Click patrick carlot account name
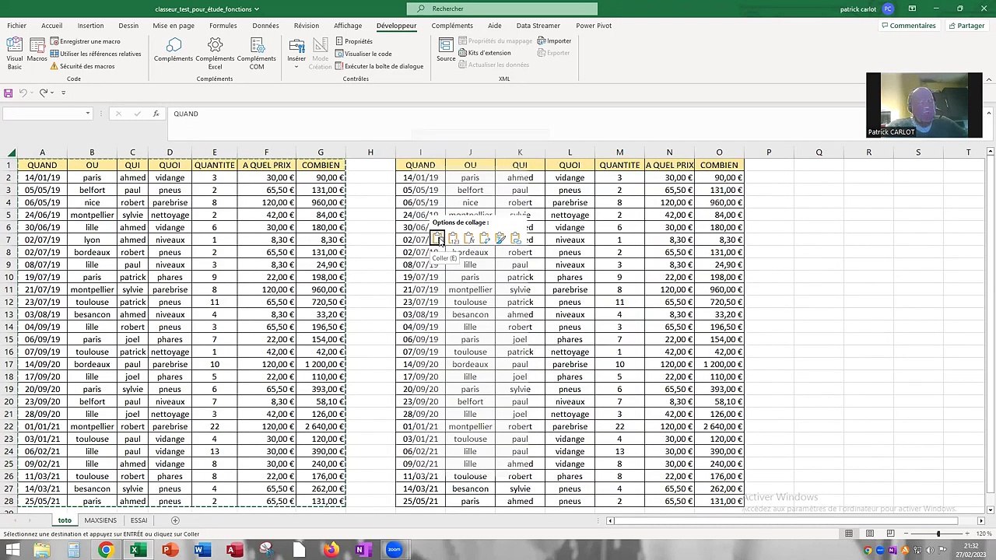Image resolution: width=996 pixels, height=560 pixels. [x=858, y=9]
